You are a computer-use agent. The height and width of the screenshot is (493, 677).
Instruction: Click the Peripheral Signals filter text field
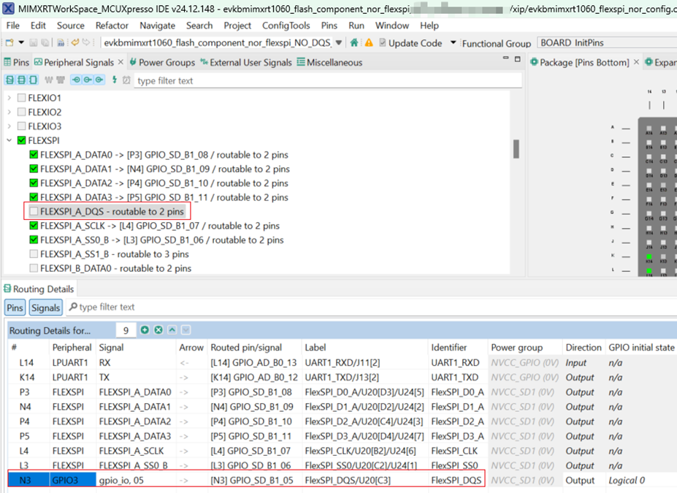pos(328,81)
